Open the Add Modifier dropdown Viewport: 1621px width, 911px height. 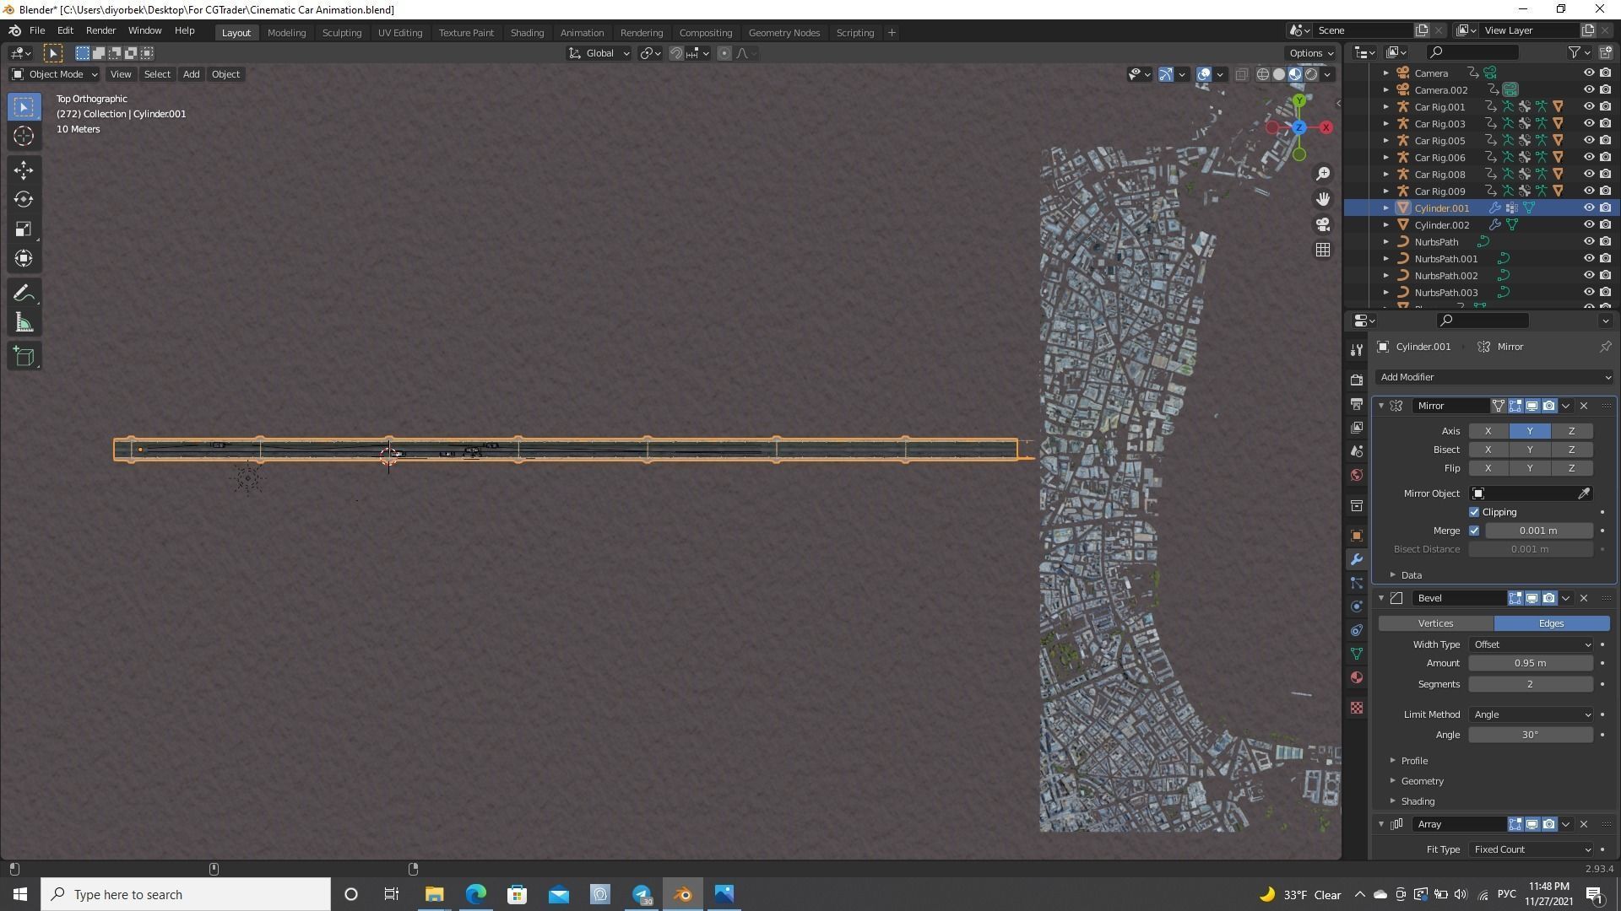click(1494, 377)
